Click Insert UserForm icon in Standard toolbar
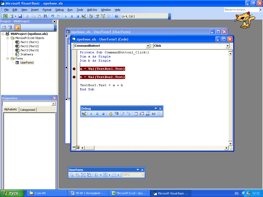Image resolution: width=263 pixels, height=197 pixels. point(11,16)
